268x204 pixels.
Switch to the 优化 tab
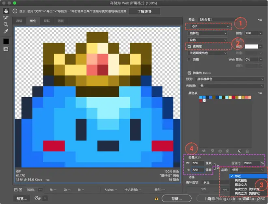coord(33,21)
